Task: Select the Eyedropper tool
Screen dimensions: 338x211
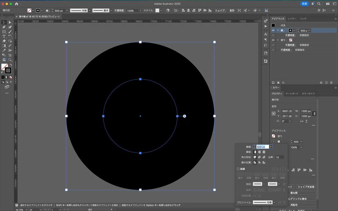Action: click(x=4, y=50)
